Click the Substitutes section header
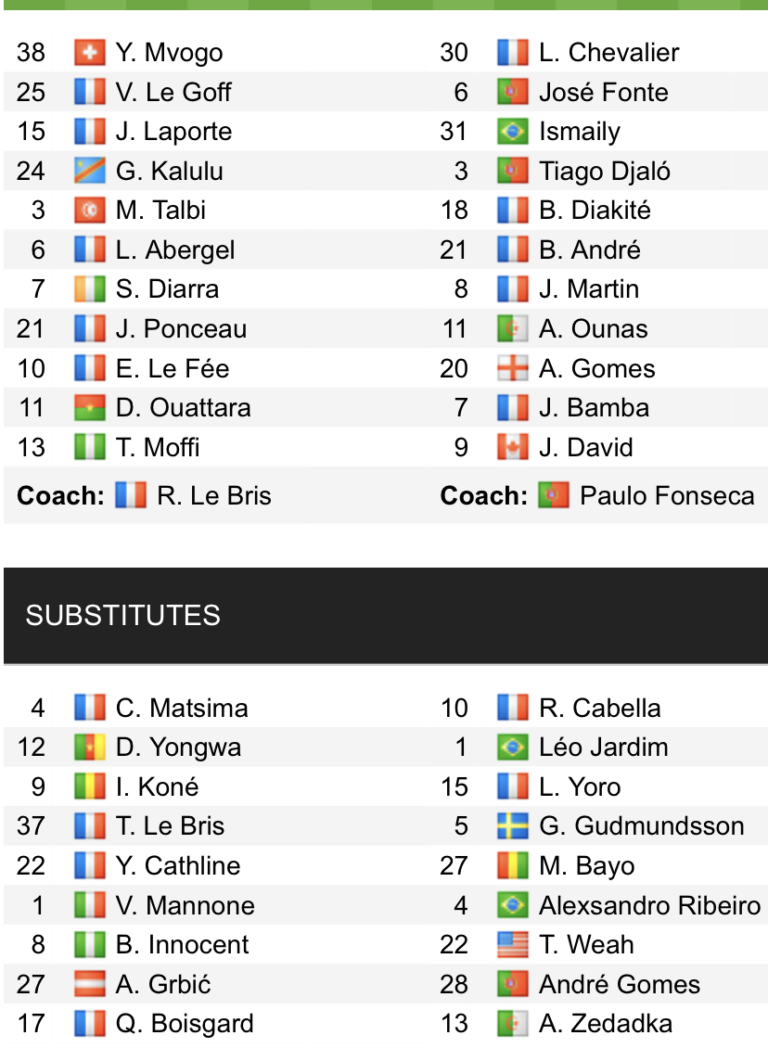 pyautogui.click(x=122, y=616)
